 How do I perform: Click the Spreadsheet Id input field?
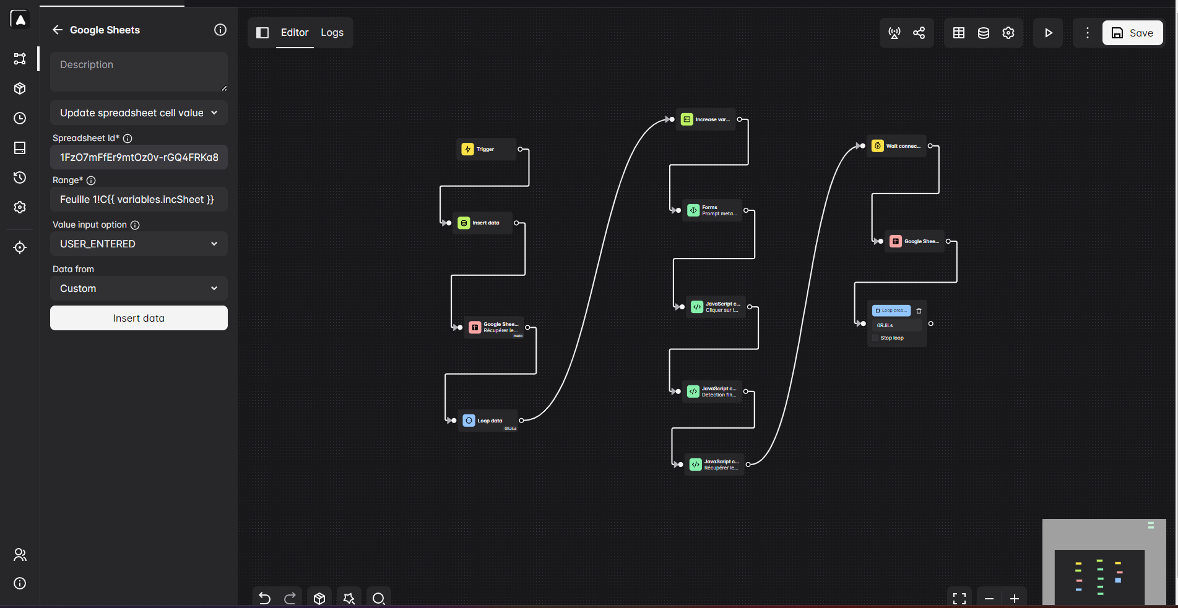139,157
